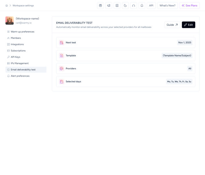Click the Providers at-sign icon
Image resolution: width=205 pixels, height=175 pixels.
click(x=61, y=69)
